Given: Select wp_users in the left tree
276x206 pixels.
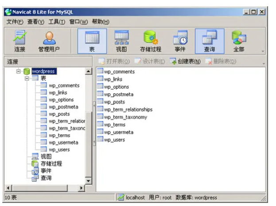Looking at the screenshot, I should (59, 149).
